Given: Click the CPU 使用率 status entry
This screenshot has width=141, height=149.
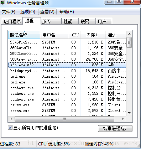Looking at the screenshot, I should [54, 144].
